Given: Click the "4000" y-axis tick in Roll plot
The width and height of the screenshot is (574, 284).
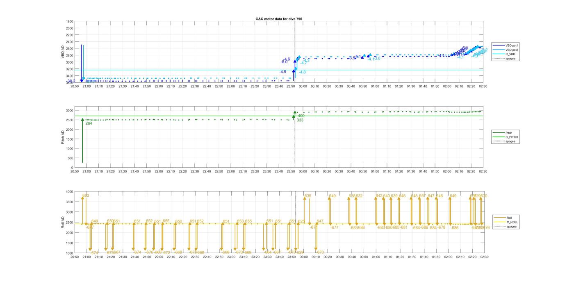Looking at the screenshot, I should pyautogui.click(x=70, y=191).
